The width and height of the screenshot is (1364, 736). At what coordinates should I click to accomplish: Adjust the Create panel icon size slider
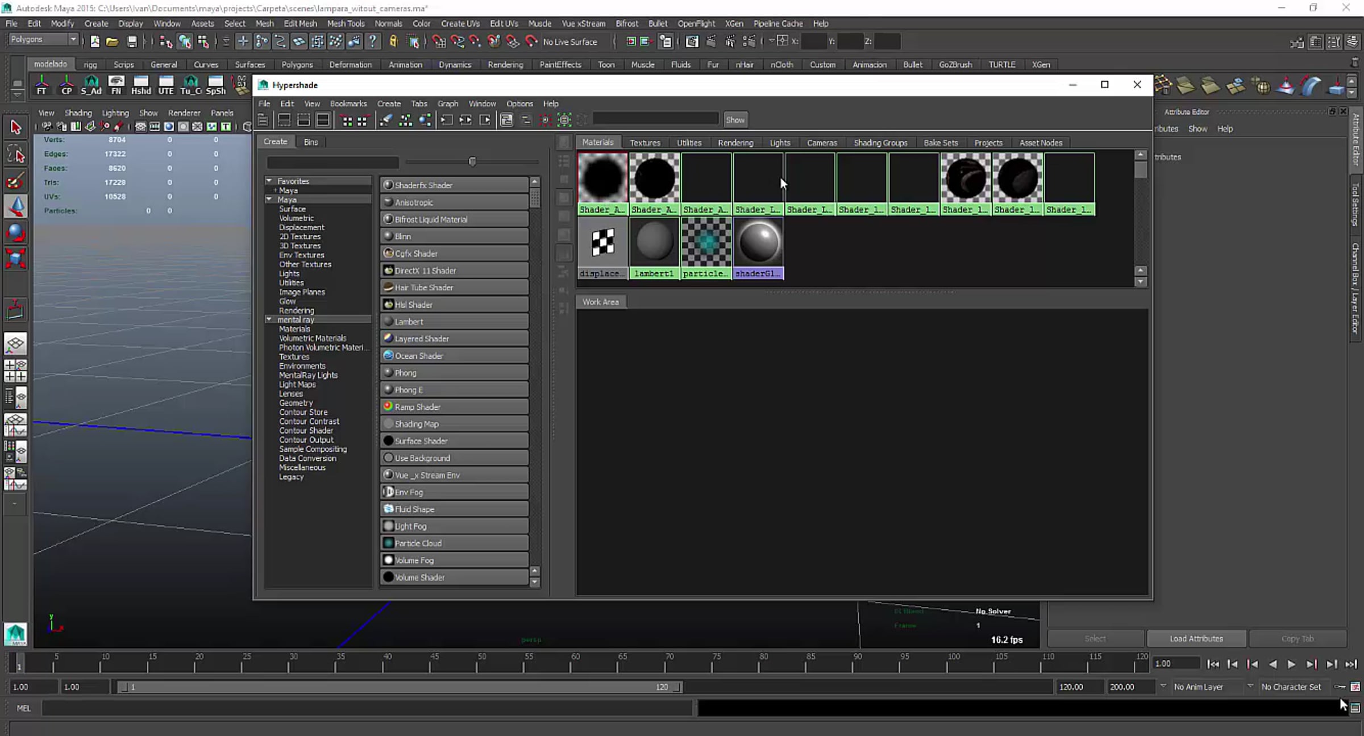point(472,162)
